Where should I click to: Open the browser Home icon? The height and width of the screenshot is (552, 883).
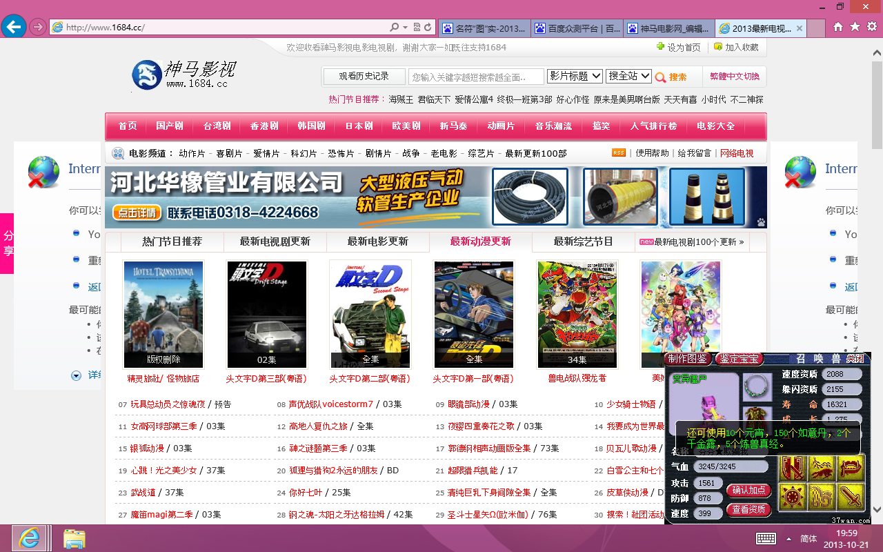(x=838, y=27)
